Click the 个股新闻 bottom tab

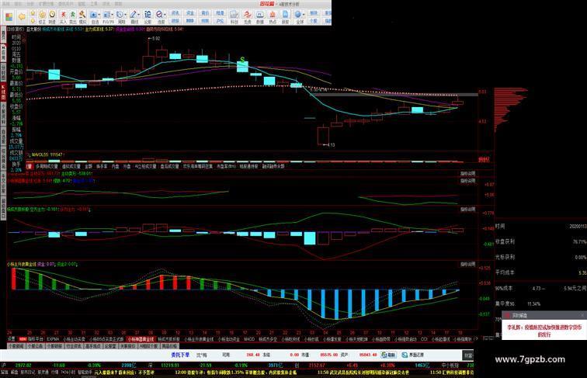15,346
